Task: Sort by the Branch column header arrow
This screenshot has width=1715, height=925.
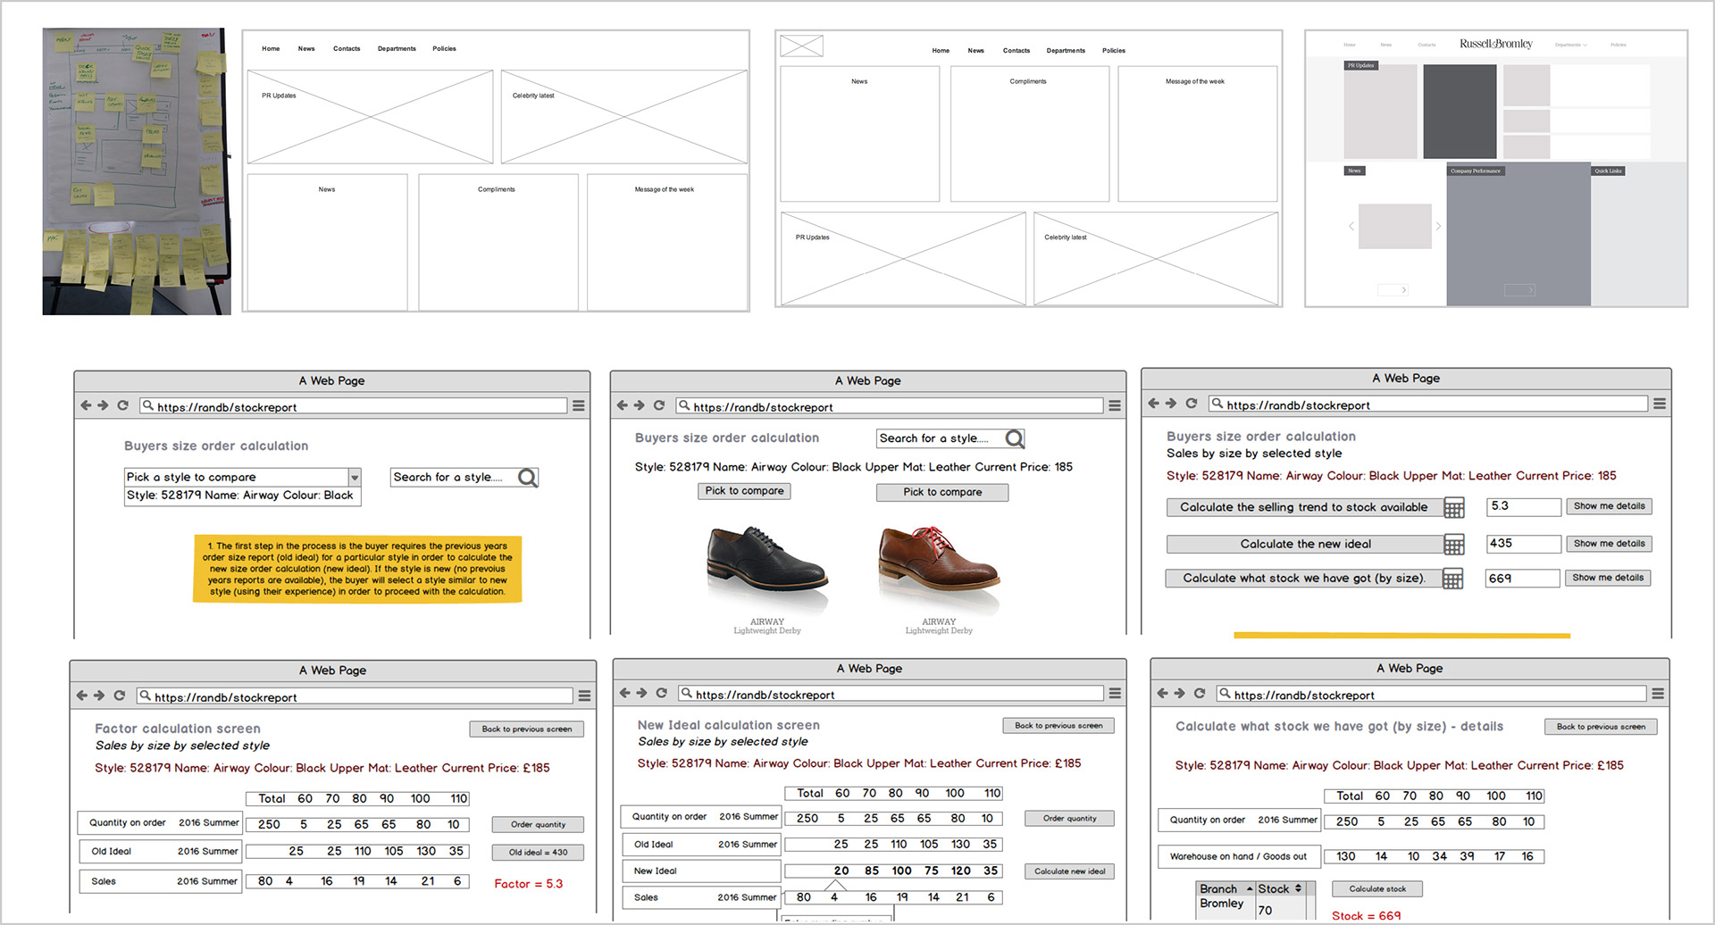Action: click(x=1250, y=888)
